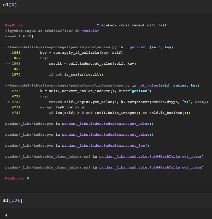Viewport: 212px width, 219px height.
Task: Click the ipython-input-26-bfed54b371ac text
Action: click(39, 31)
